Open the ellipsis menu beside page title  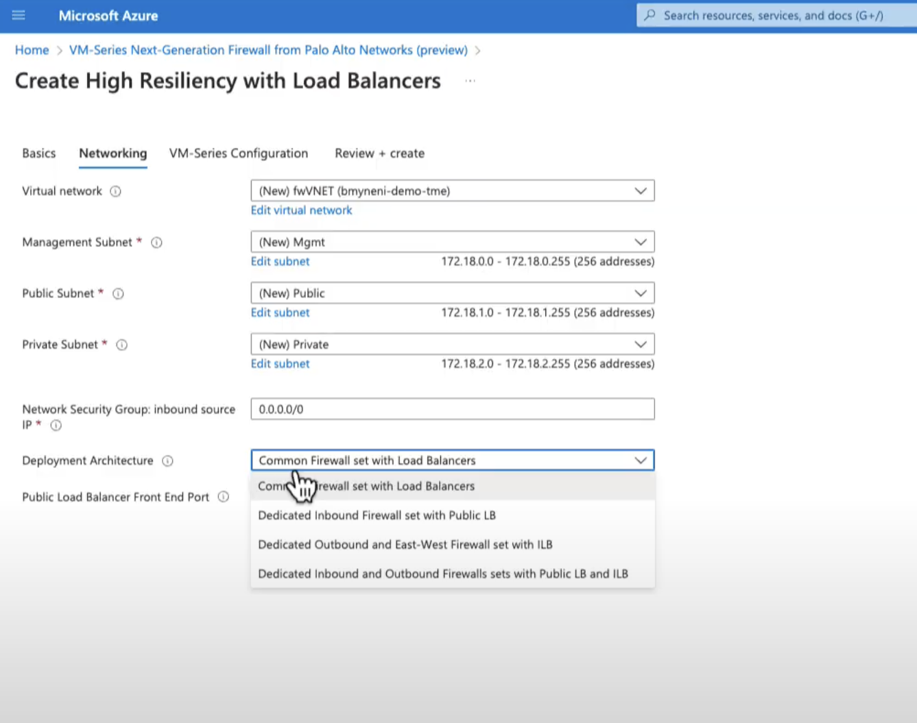tap(470, 81)
